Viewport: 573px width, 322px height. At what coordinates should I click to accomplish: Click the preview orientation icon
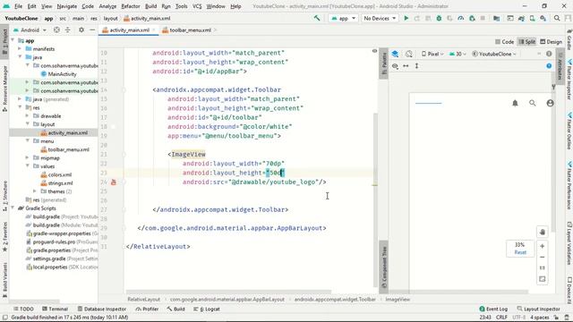click(408, 54)
